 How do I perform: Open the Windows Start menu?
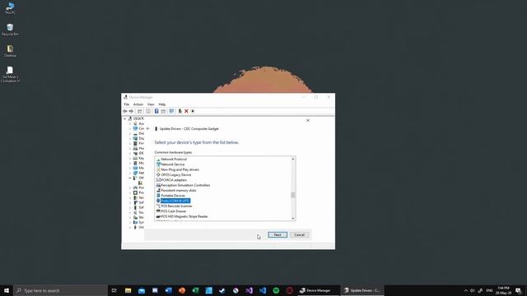pyautogui.click(x=7, y=290)
